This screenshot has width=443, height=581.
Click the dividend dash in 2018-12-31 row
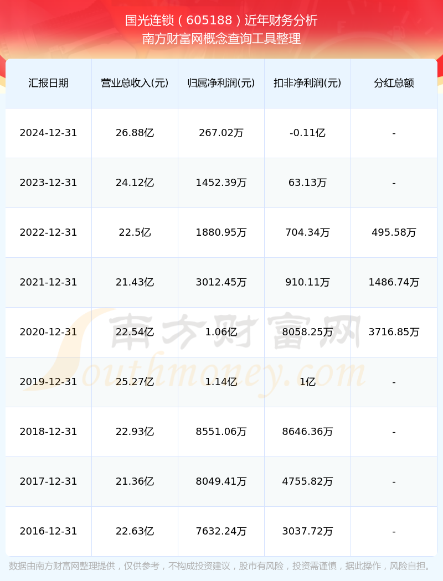394,432
